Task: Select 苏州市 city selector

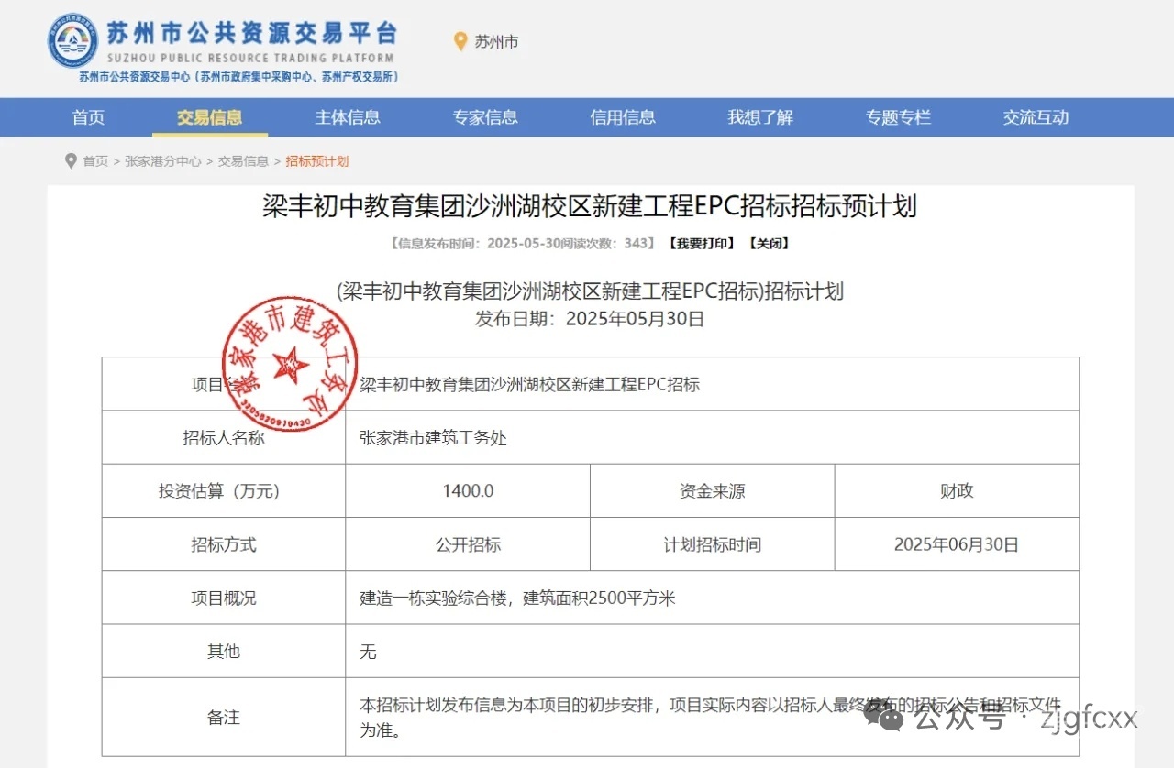Action: [496, 42]
